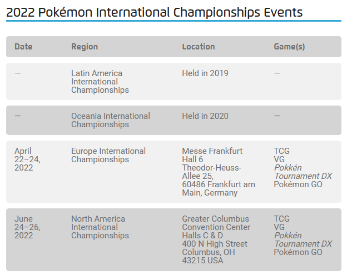The height and width of the screenshot is (280, 347).
Task: Click Pokkén Tournament DX in Europe row
Action: click(x=303, y=172)
